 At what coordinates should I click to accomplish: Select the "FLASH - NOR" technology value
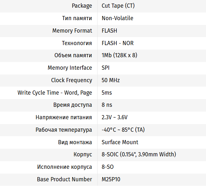click(118, 43)
